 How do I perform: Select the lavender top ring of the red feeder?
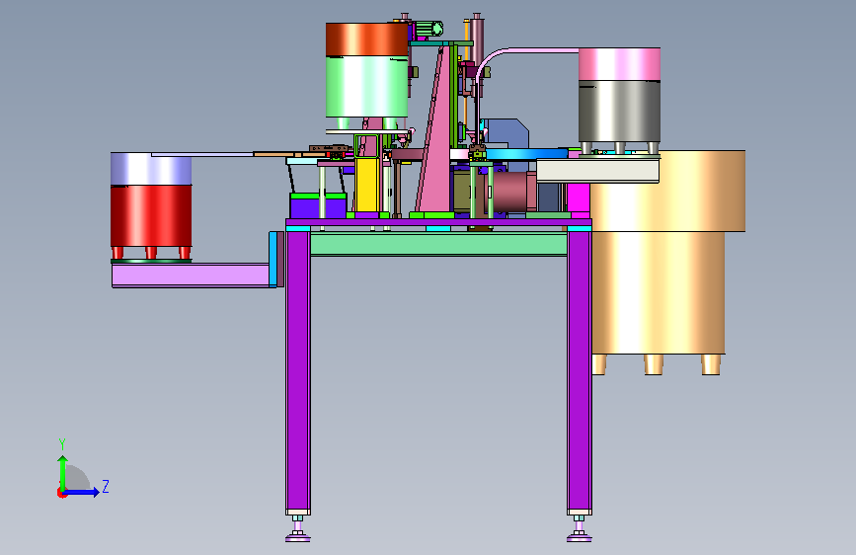(x=151, y=169)
